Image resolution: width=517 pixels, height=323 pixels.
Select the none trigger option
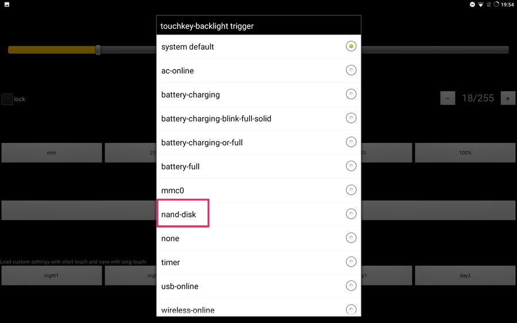pos(351,238)
